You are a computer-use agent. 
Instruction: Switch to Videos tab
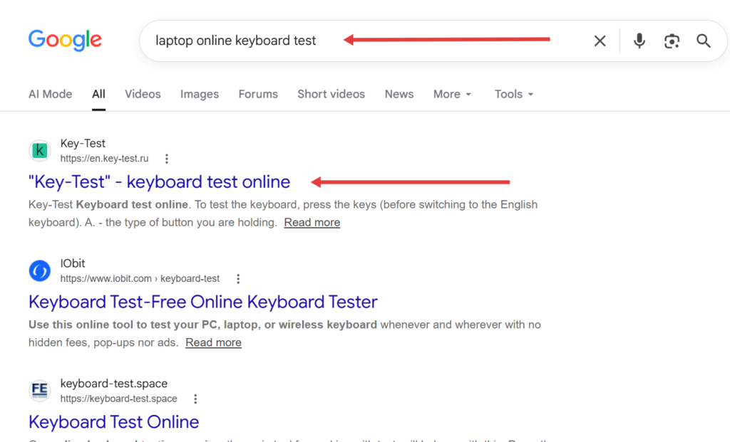coord(143,95)
